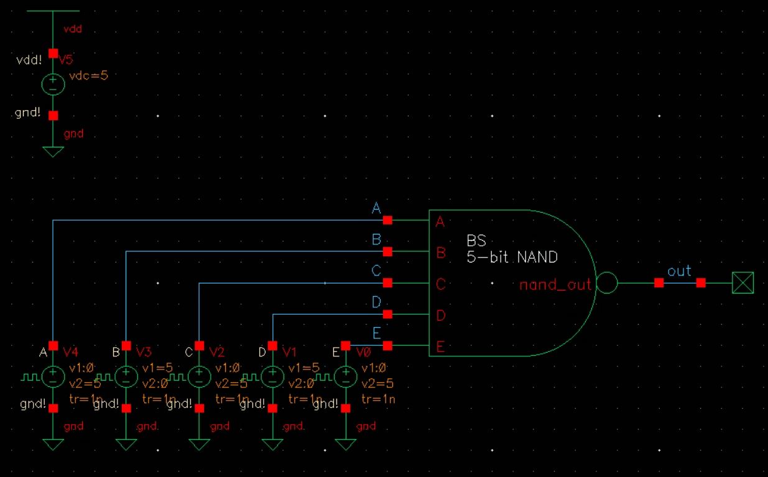Screen dimensions: 768x477
Task: Select the red terminal square atop source V5
Action: (x=53, y=53)
